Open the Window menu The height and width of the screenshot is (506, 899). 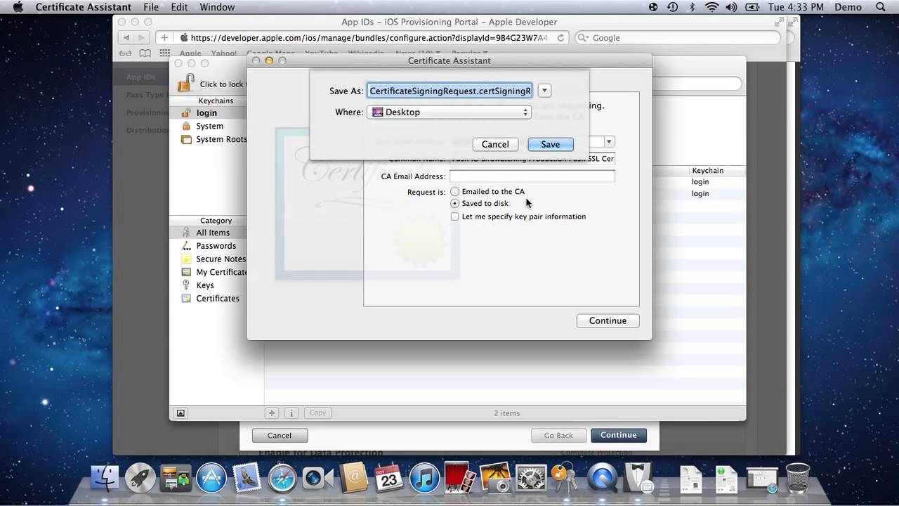(x=217, y=7)
